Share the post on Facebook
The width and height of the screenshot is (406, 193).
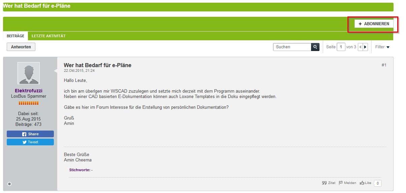coord(30,134)
